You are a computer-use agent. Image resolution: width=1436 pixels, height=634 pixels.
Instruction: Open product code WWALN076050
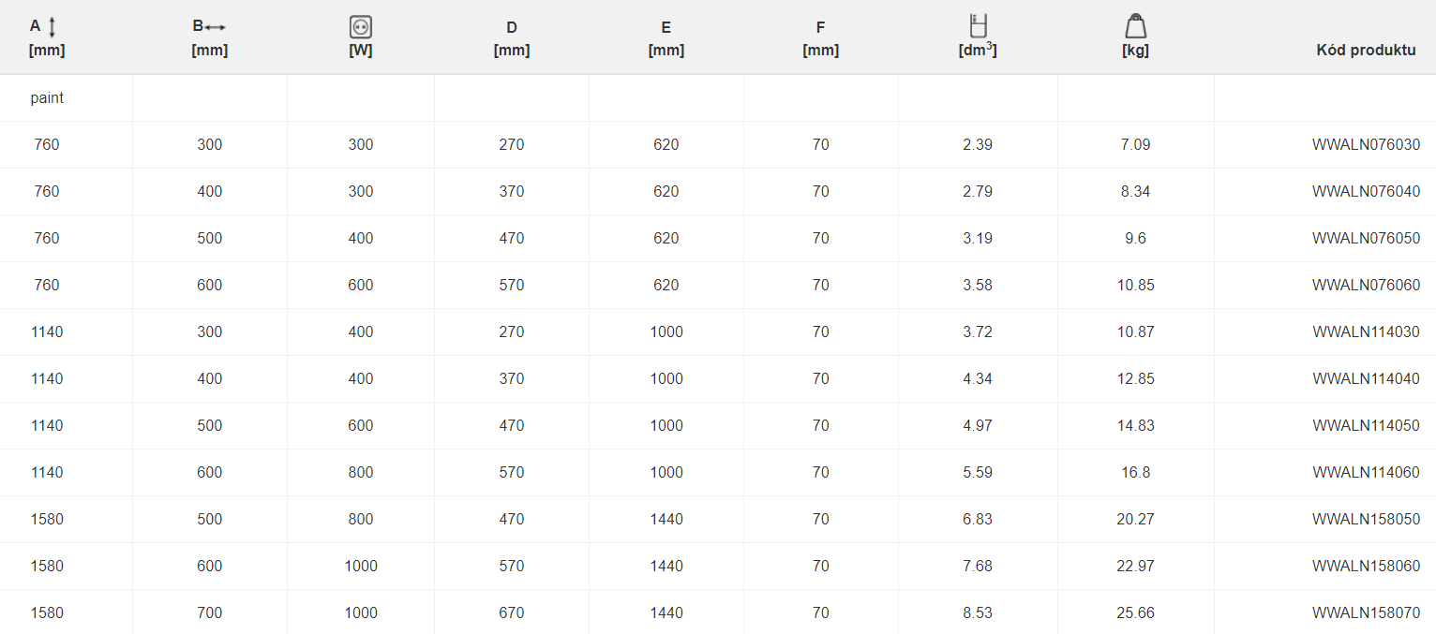pyautogui.click(x=1366, y=239)
